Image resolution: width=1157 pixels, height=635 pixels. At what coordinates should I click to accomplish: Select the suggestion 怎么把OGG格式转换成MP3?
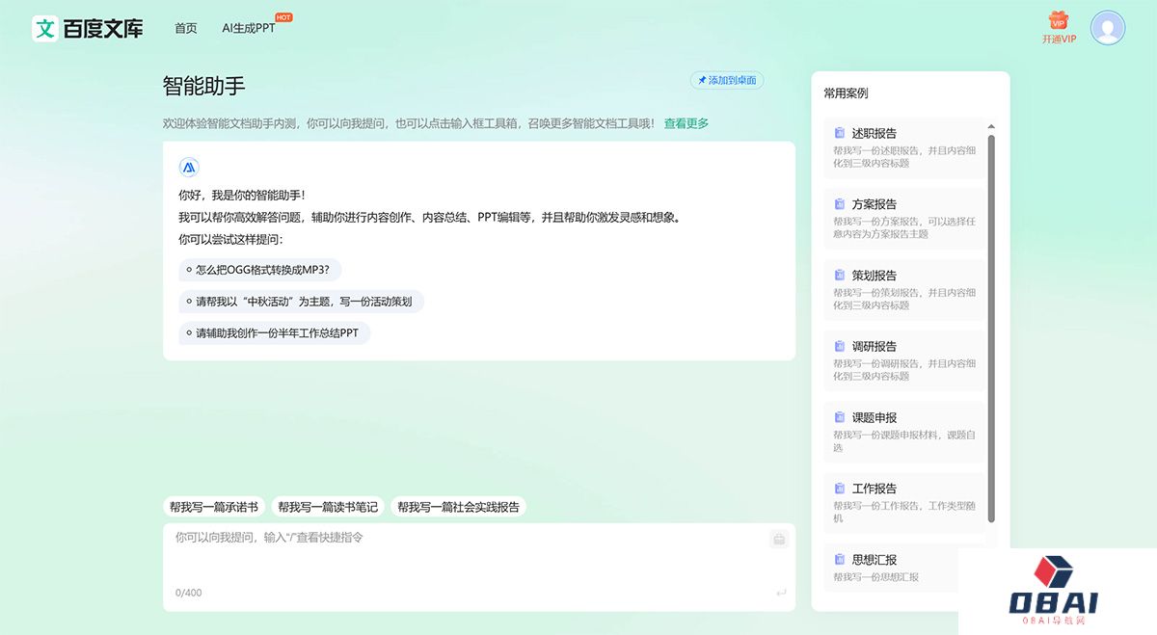[x=260, y=270]
